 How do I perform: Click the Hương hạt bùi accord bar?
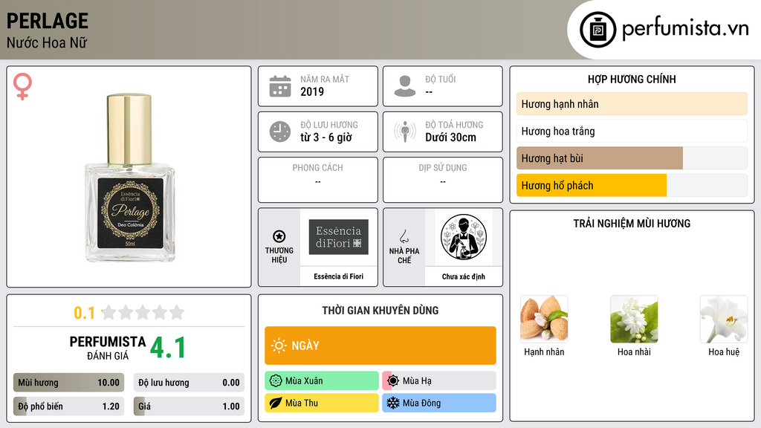coord(632,158)
